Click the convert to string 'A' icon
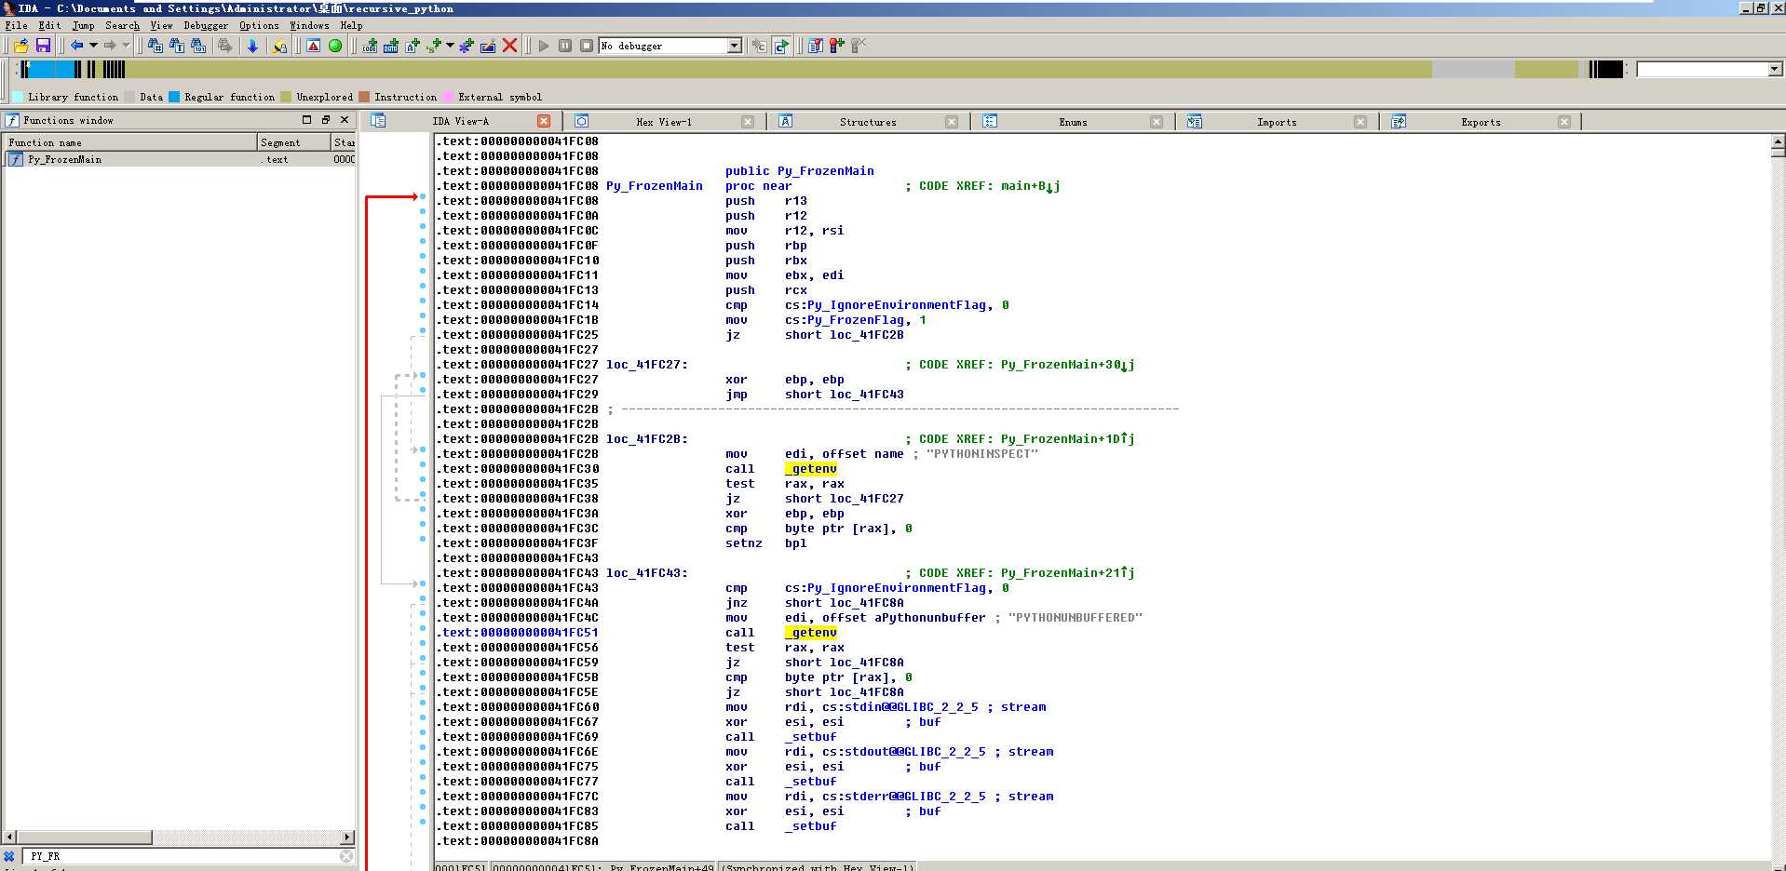1786x871 pixels. pyautogui.click(x=413, y=46)
